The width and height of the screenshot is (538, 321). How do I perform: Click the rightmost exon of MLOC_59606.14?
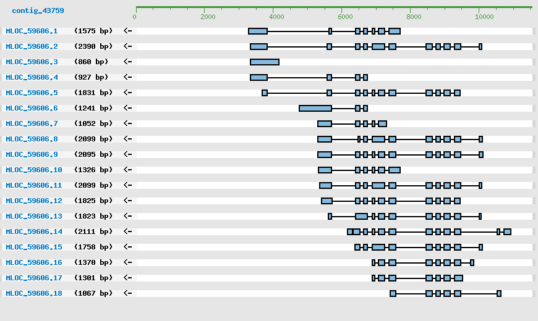[x=507, y=231]
